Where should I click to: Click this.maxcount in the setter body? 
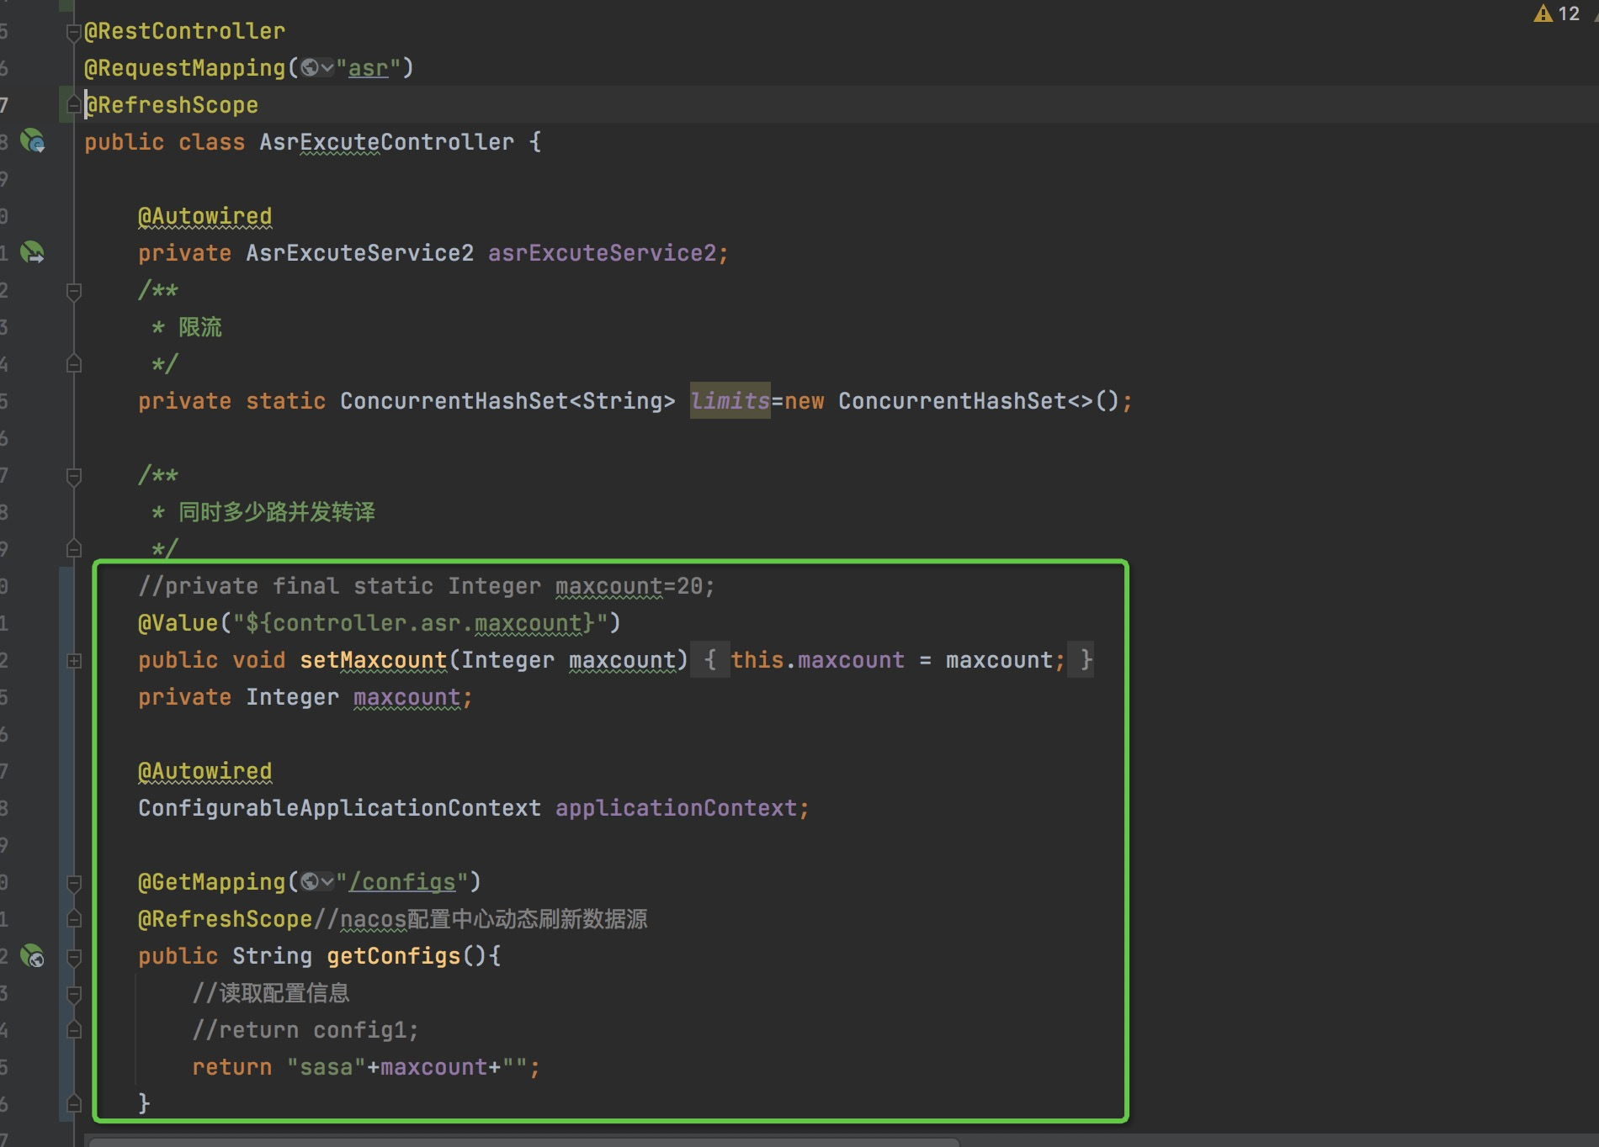(x=817, y=660)
